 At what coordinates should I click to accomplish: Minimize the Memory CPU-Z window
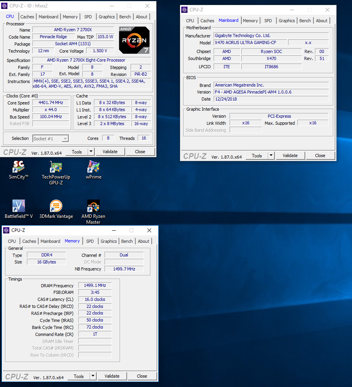114,230
